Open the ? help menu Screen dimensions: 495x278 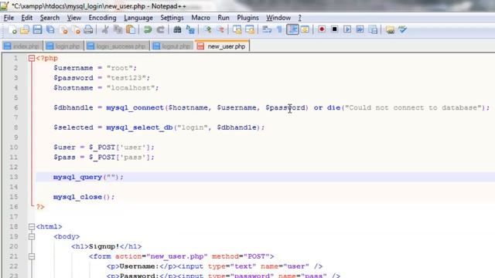[x=299, y=18]
